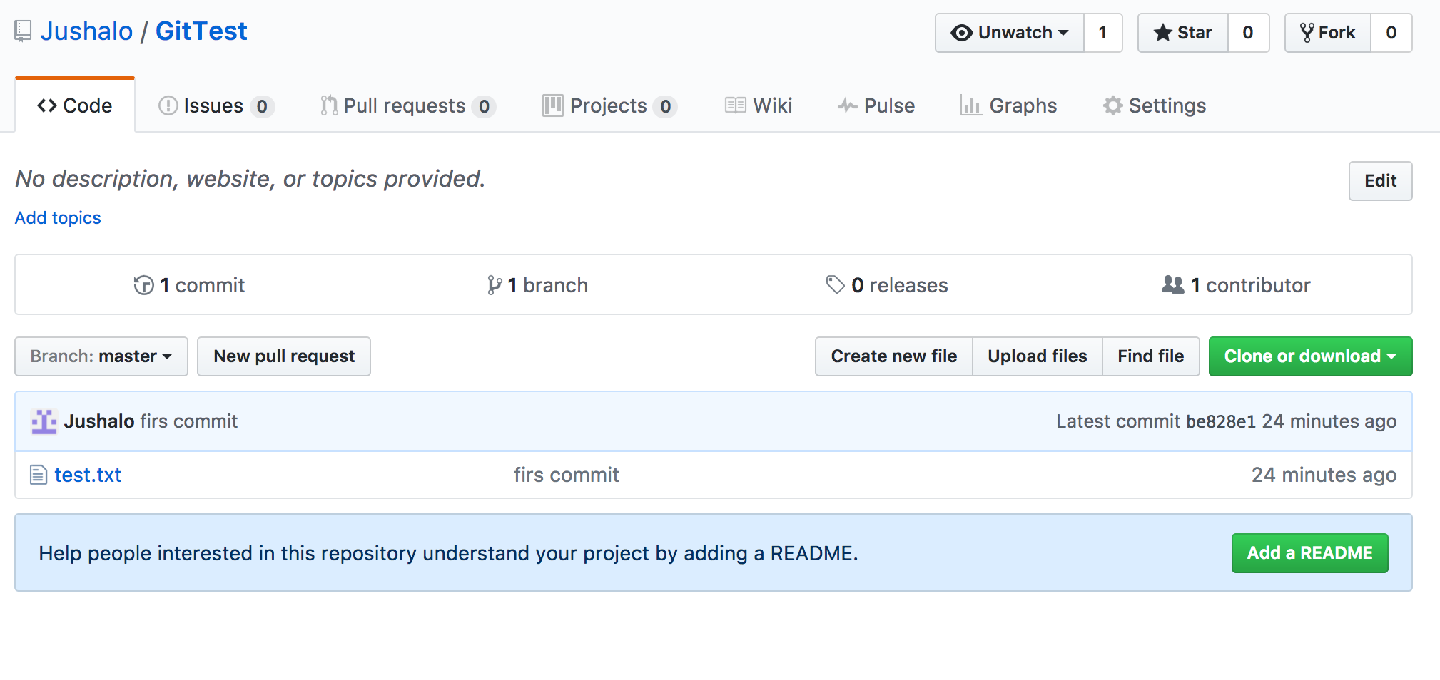Viewport: 1440px width, 680px height.
Task: Click the stargazers count next to Star
Action: (1248, 33)
